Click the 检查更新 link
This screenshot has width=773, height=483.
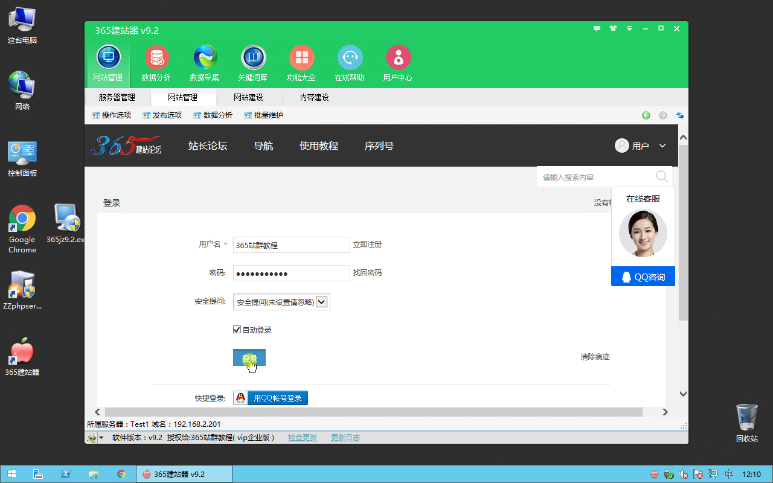click(303, 438)
